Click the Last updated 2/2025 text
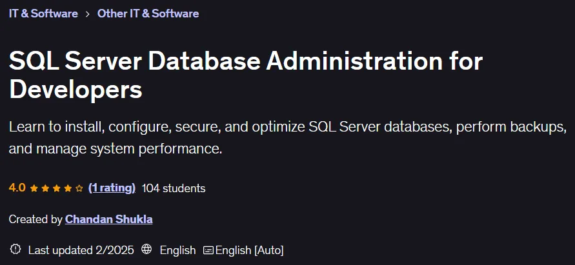The image size is (575, 265). 81,250
